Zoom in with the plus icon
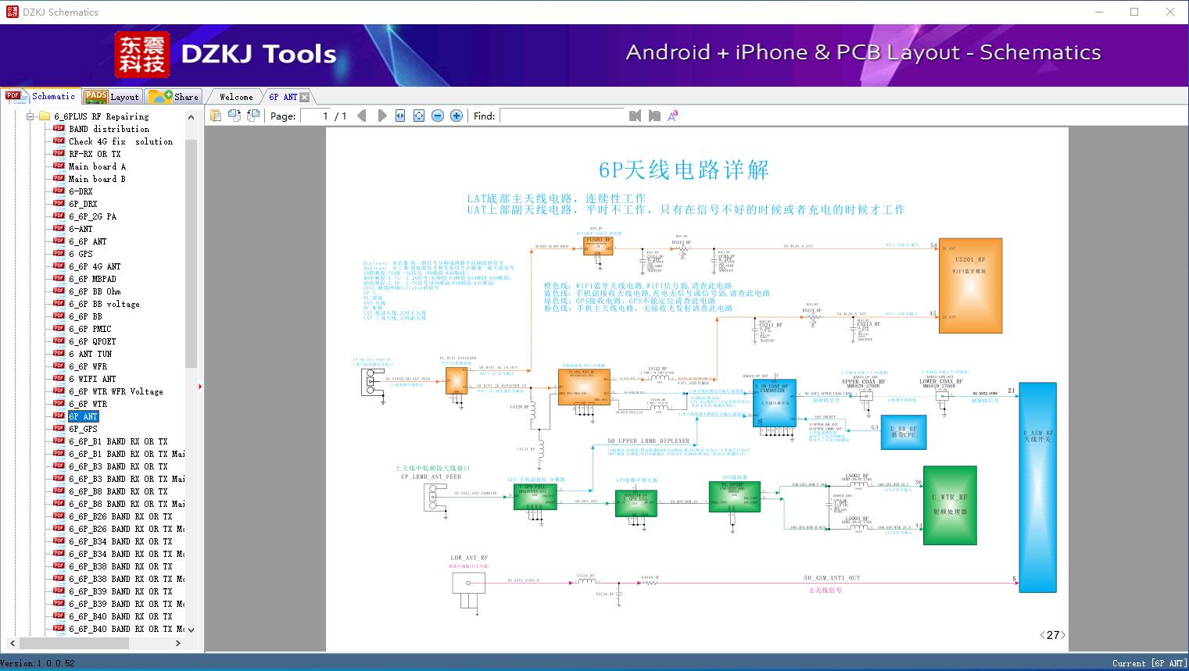1189x671 pixels. tap(457, 116)
